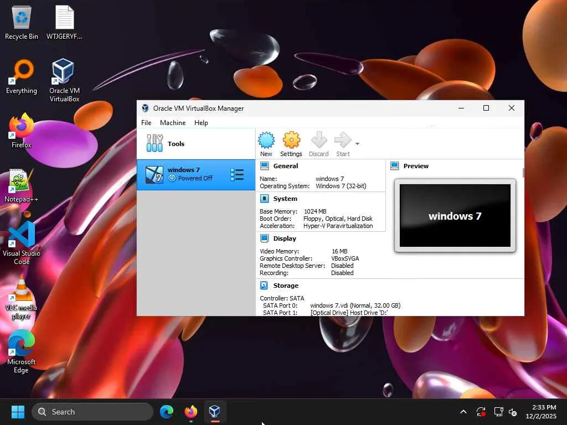Click the sync tray icon with red dot

click(481, 412)
